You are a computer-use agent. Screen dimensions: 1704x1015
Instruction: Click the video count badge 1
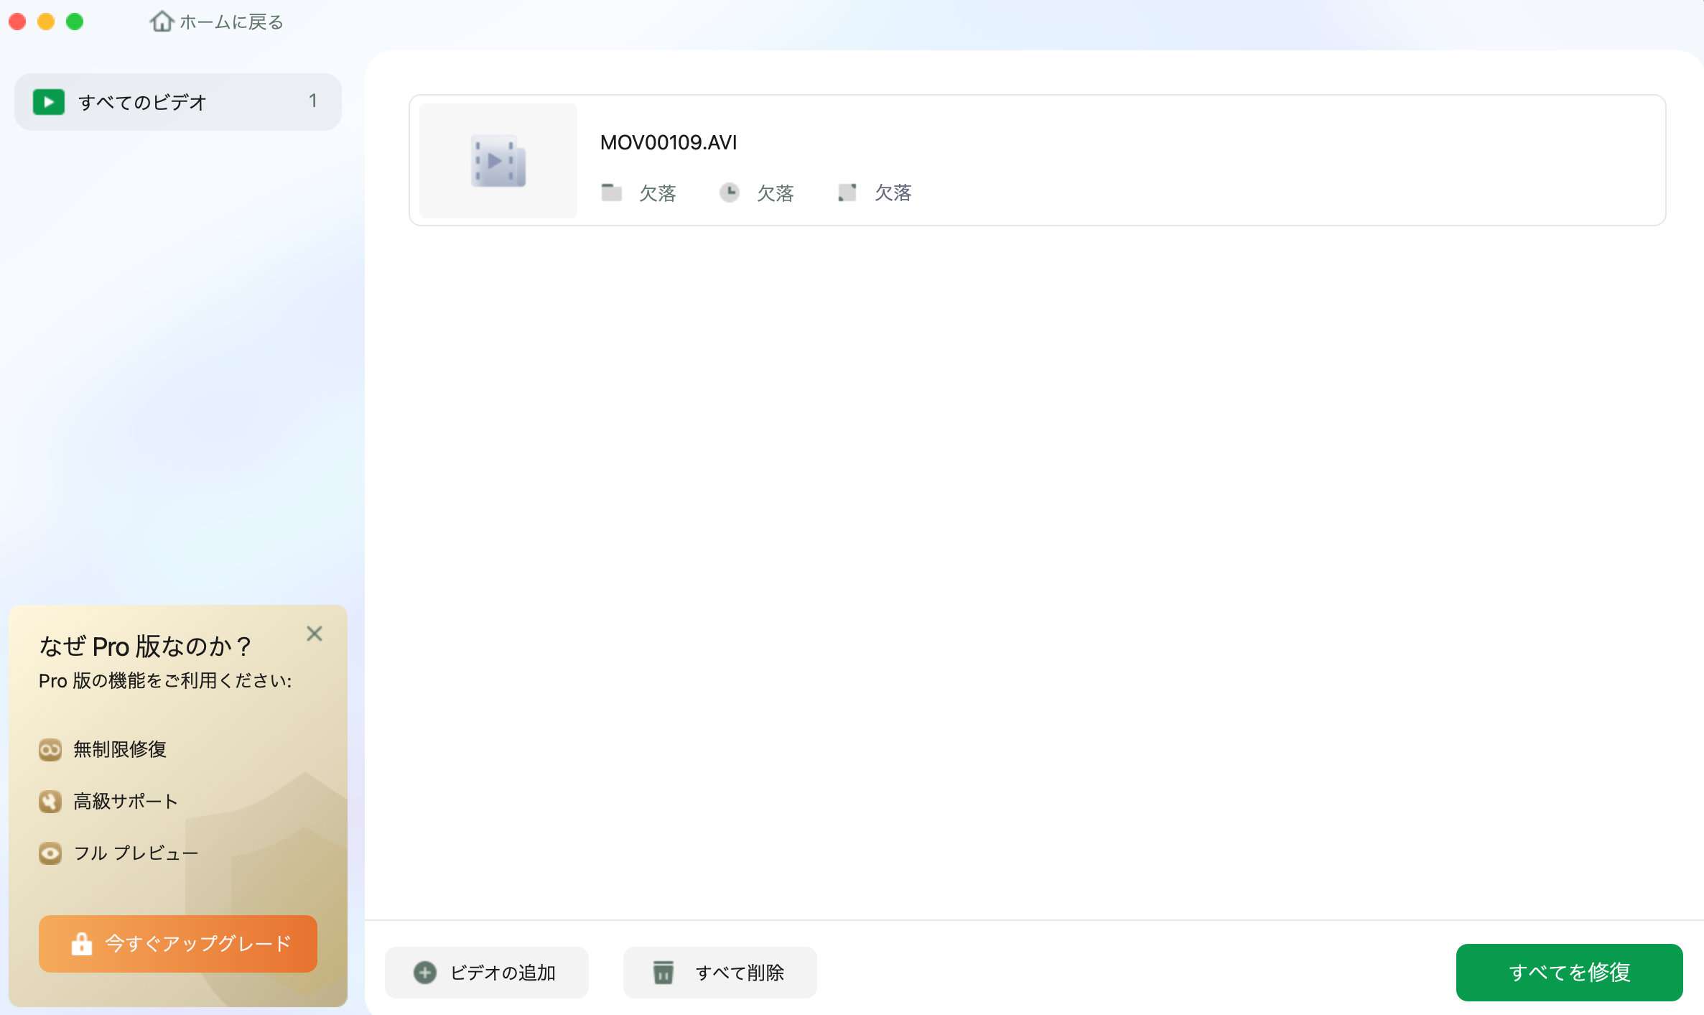point(312,101)
